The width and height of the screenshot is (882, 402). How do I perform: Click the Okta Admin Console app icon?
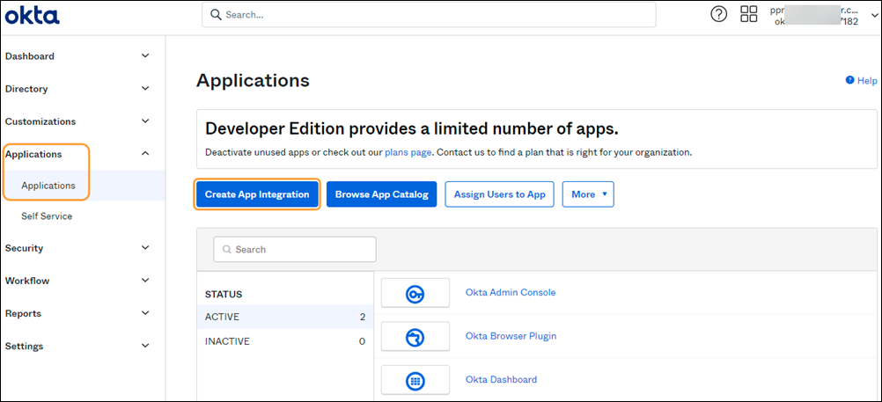pyautogui.click(x=415, y=293)
